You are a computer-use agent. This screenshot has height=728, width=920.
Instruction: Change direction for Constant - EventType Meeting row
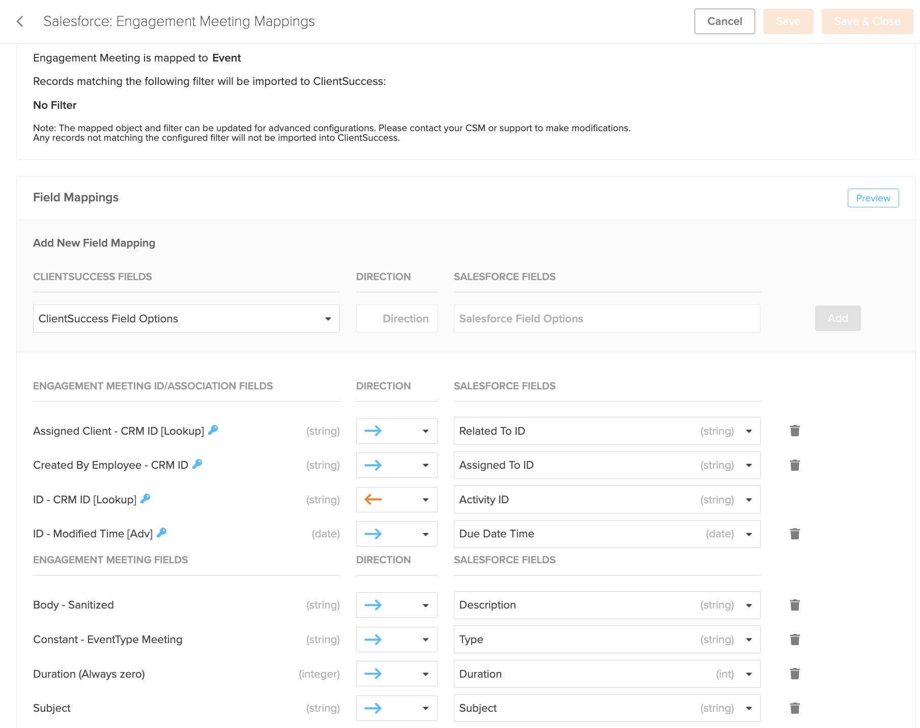point(397,640)
